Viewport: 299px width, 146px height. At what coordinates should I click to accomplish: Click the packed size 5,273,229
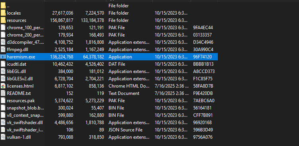point(95,101)
